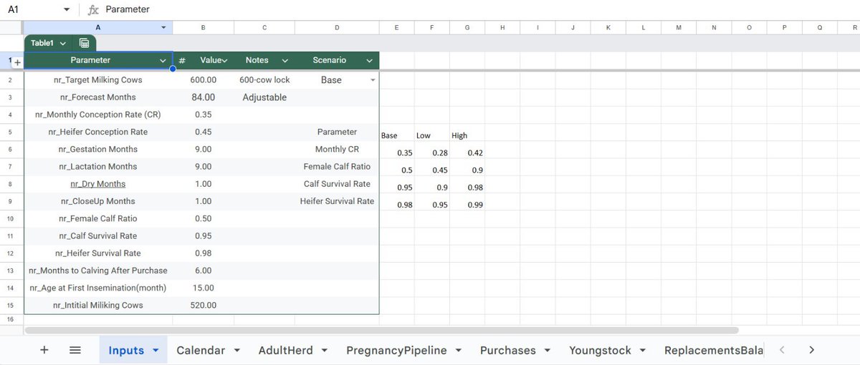Screen dimensions: 860x365
Task: Open the Base scenario dropdown in cell D2
Action: click(x=373, y=80)
